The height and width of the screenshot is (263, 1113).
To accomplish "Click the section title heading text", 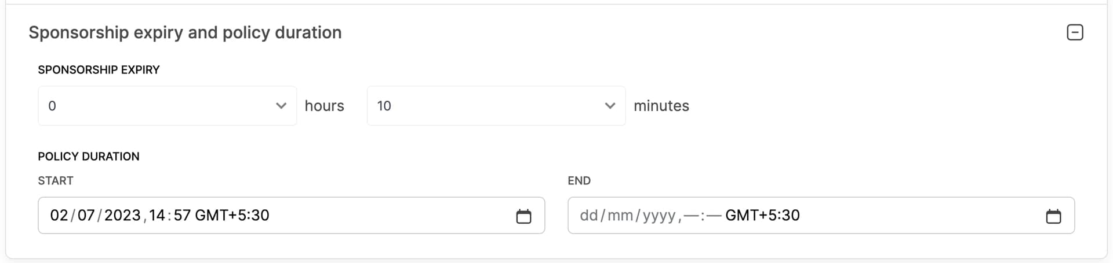I will [x=185, y=32].
